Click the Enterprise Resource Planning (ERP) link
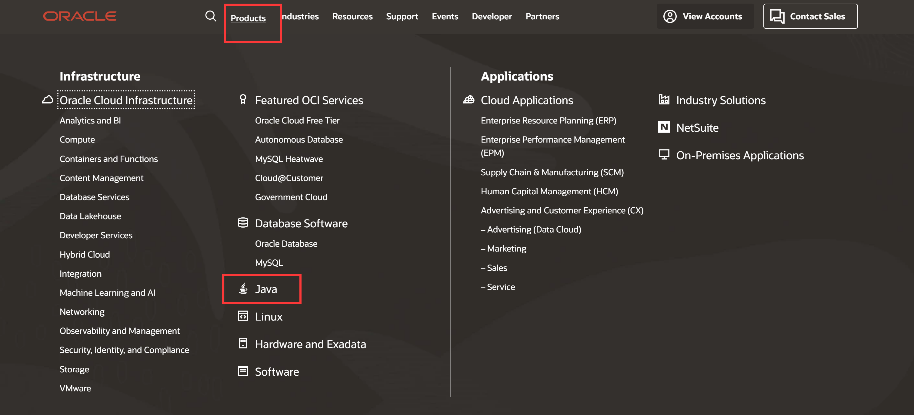Image resolution: width=914 pixels, height=415 pixels. [x=549, y=120]
